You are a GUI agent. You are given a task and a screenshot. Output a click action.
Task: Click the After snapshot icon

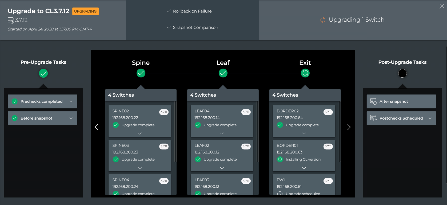(x=373, y=101)
